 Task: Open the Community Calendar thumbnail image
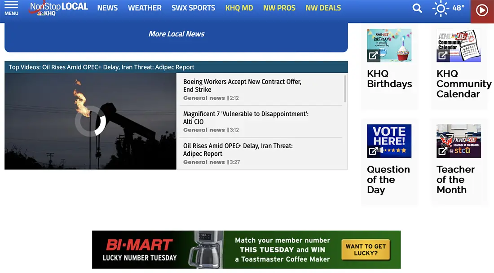459,45
